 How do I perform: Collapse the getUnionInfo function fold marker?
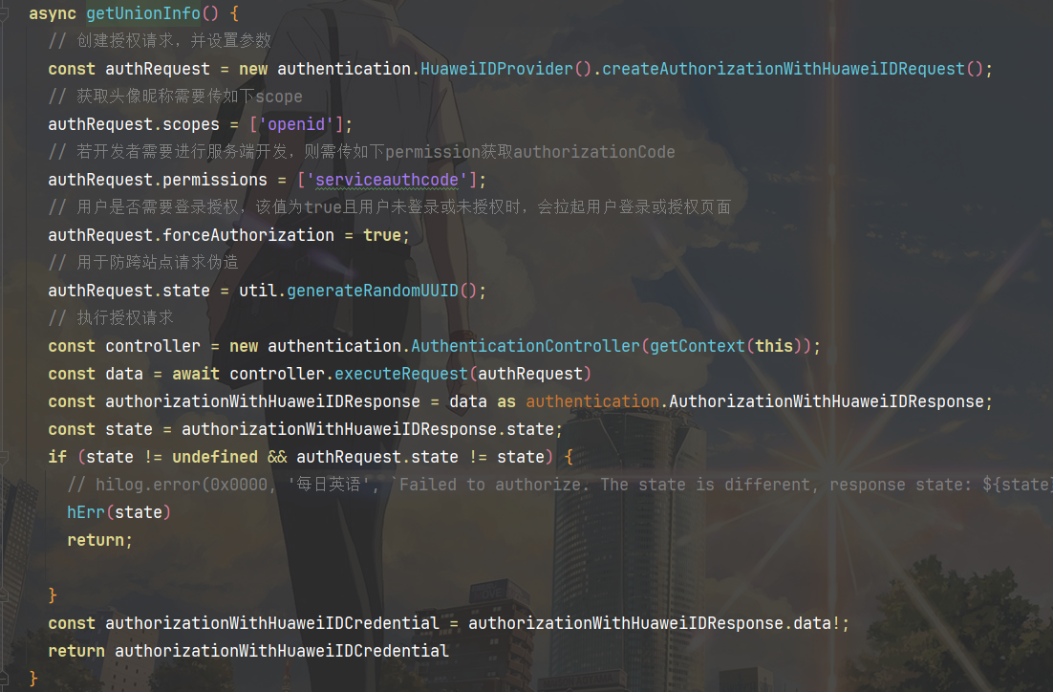[5, 14]
